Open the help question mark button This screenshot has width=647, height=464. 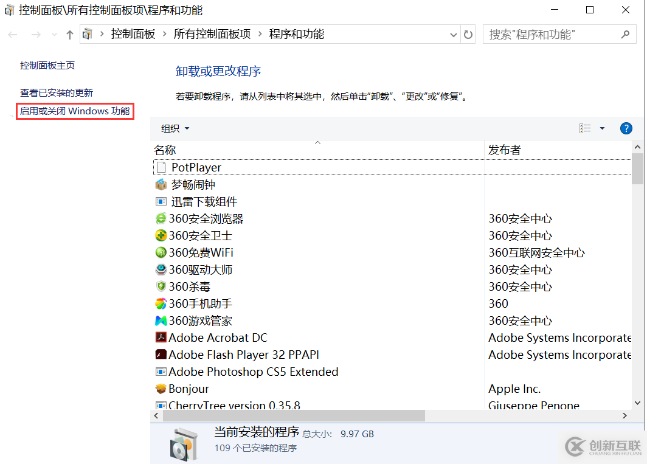(x=626, y=128)
